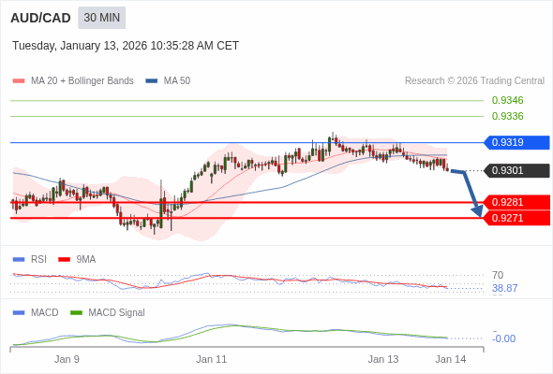Click the MA 50 legend swatch
The height and width of the screenshot is (374, 553).
pyautogui.click(x=152, y=81)
